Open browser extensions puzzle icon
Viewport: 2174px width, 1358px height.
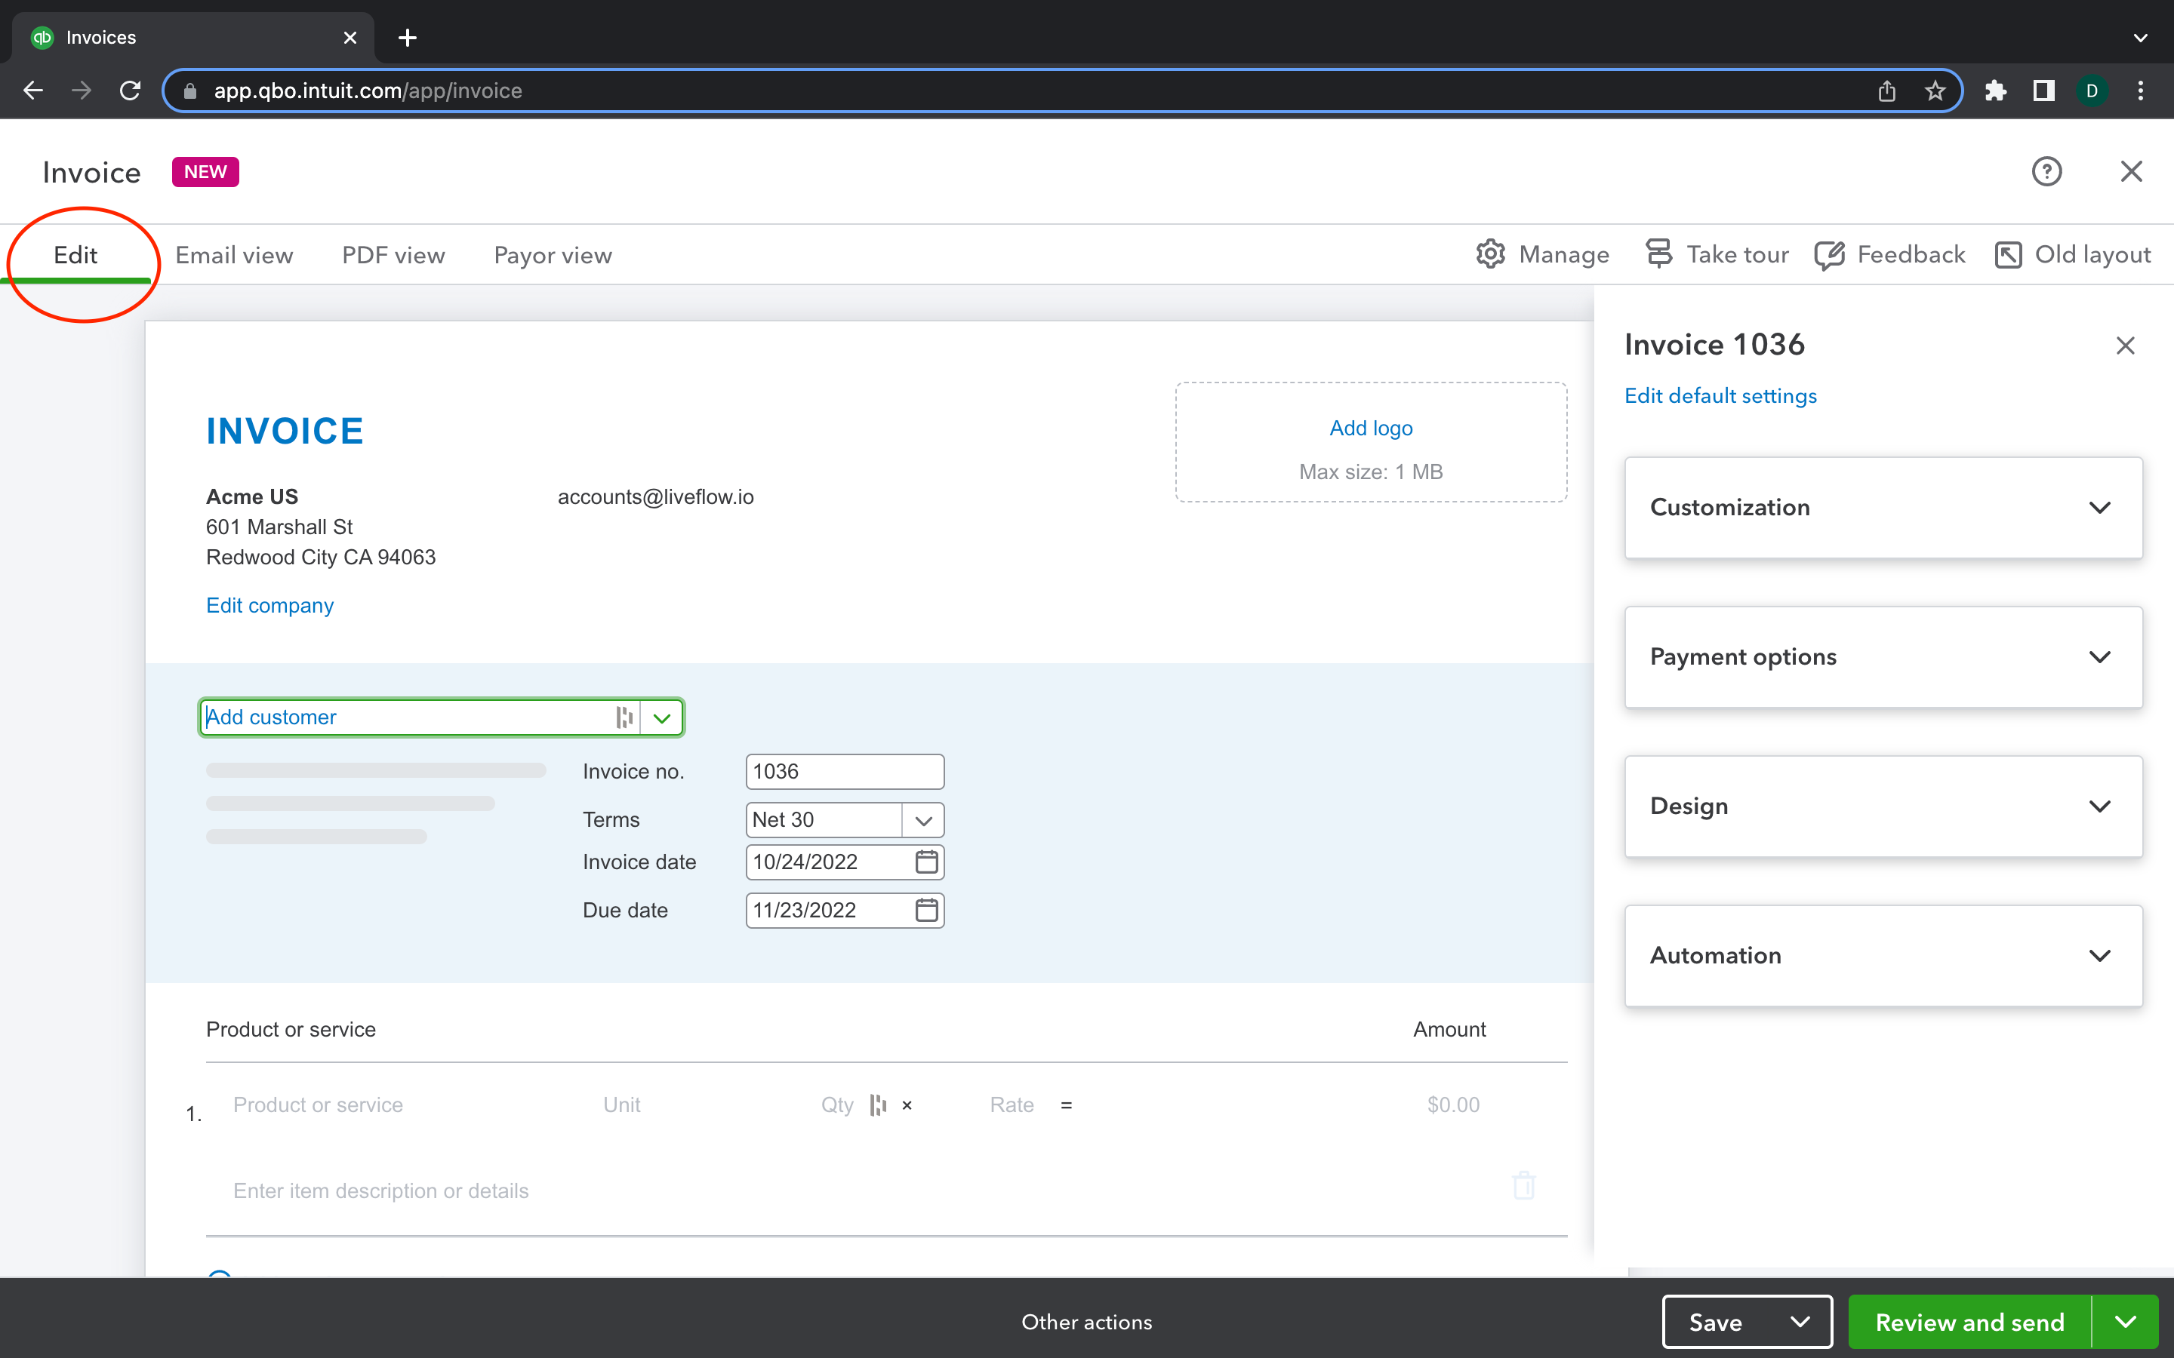click(1996, 90)
